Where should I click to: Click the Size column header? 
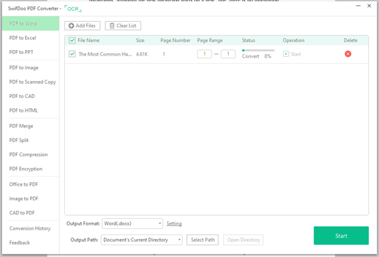point(140,40)
